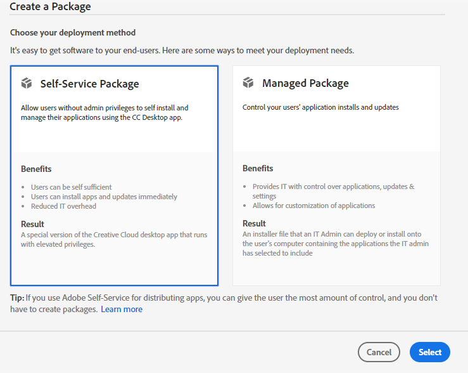Click the Managed Package box icon
The image size is (468, 373).
pyautogui.click(x=248, y=83)
